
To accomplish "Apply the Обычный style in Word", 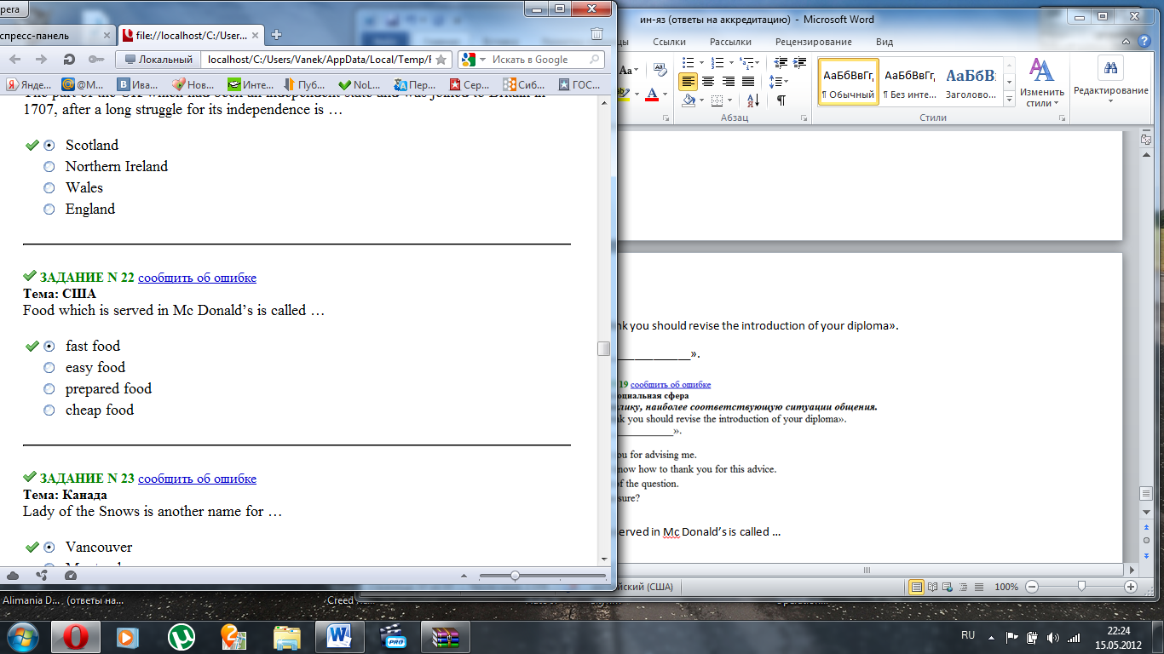I will click(x=849, y=81).
